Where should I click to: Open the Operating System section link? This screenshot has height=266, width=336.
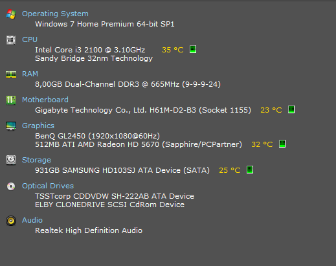[x=55, y=14]
